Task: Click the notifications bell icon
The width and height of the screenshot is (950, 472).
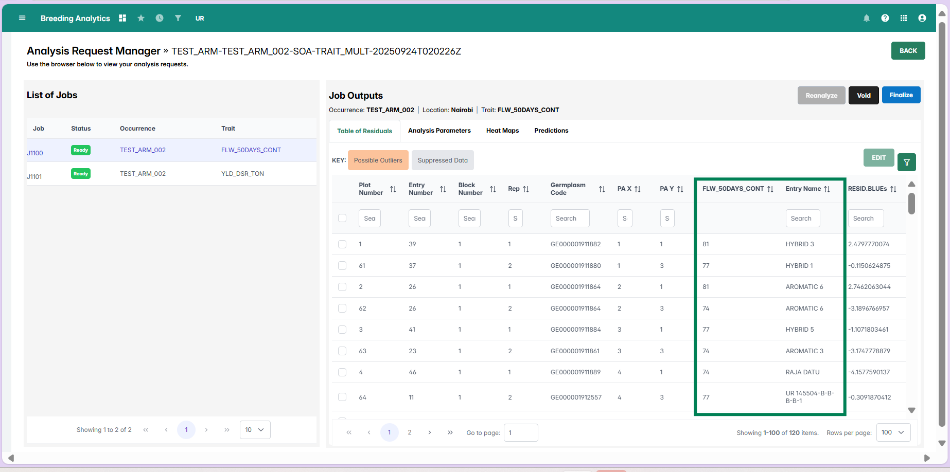Action: [x=867, y=18]
